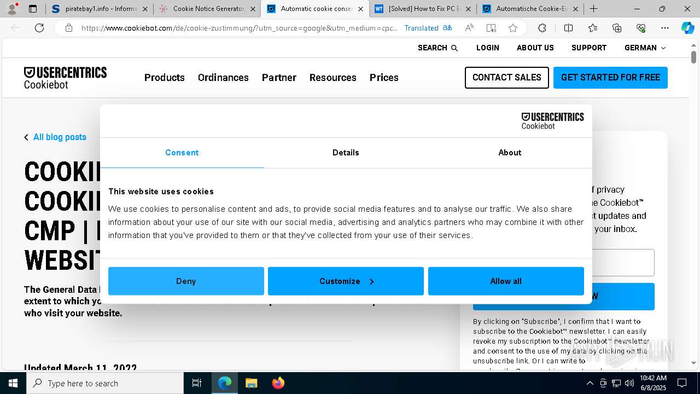This screenshot has height=394, width=700.
Task: Switch to the Cookie Notice Generator tab
Action: click(x=207, y=9)
